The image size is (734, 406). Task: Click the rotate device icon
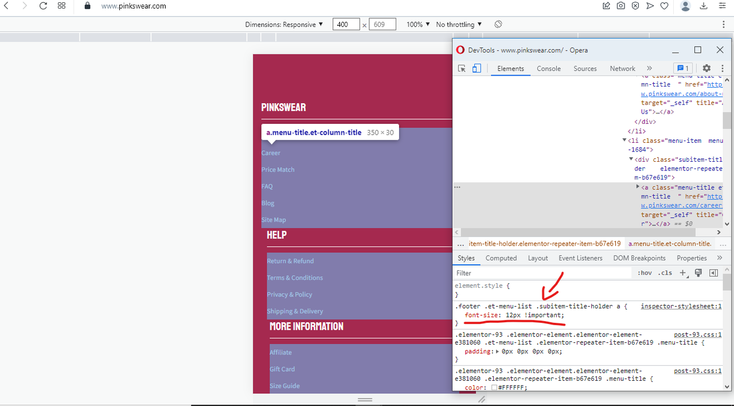pos(498,24)
